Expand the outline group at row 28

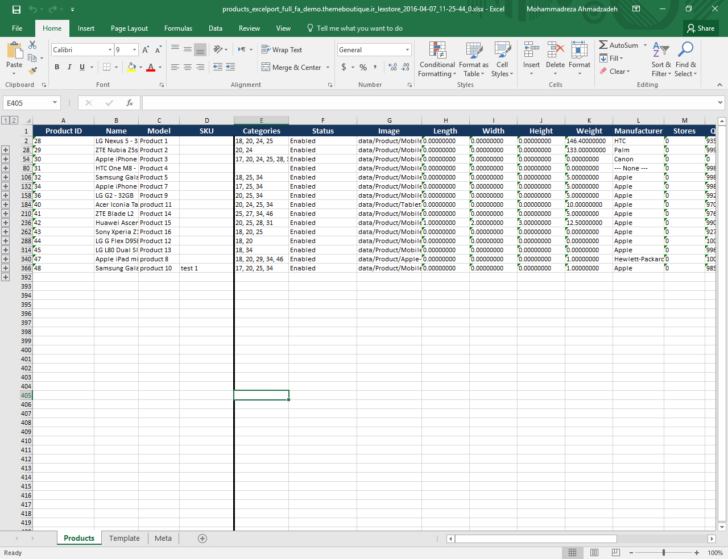6,150
